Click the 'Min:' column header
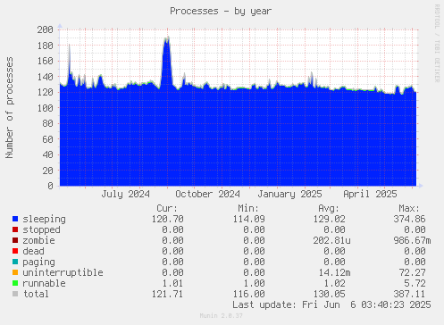The height and width of the screenshot is (325, 444). pos(248,208)
